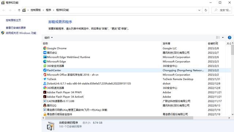Click 青岛银行股份有限公司 publisher cell
The width and height of the screenshot is (234, 132).
click(x=175, y=114)
